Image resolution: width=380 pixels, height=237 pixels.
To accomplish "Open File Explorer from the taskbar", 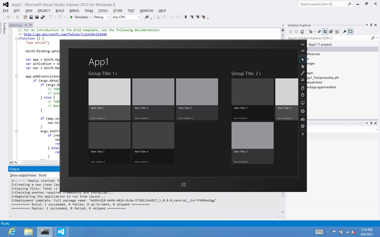I will coord(29,232).
